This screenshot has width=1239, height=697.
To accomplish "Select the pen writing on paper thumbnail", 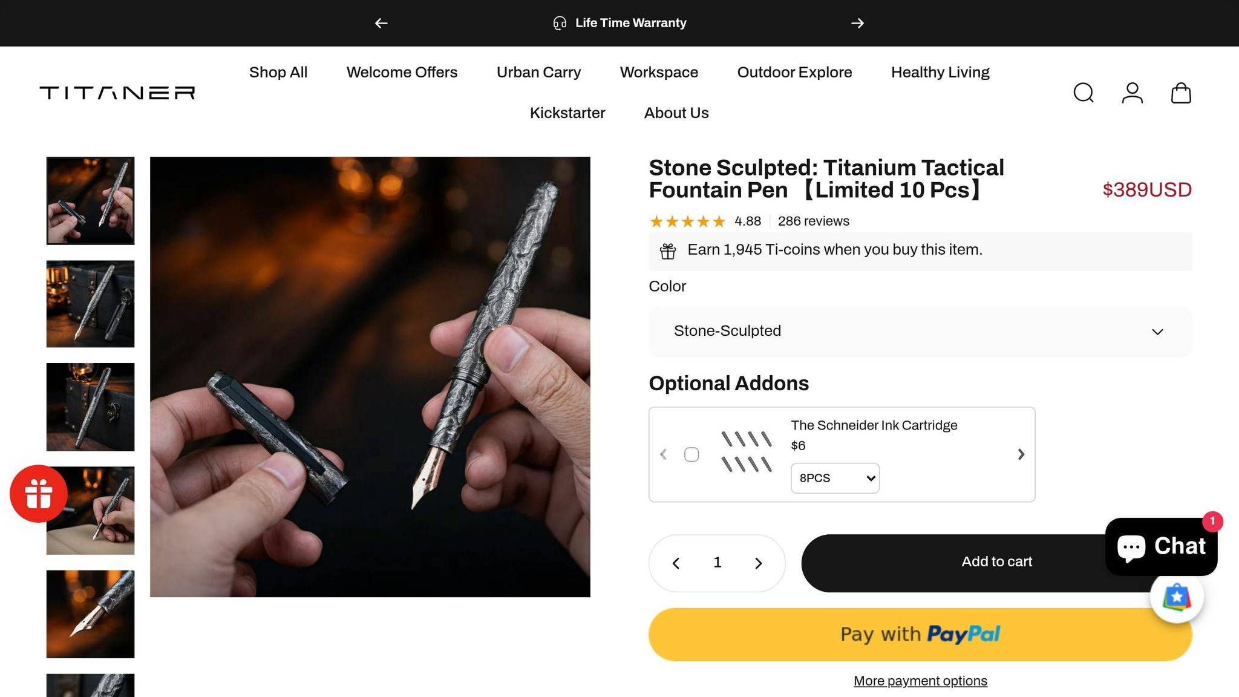I will tap(90, 511).
